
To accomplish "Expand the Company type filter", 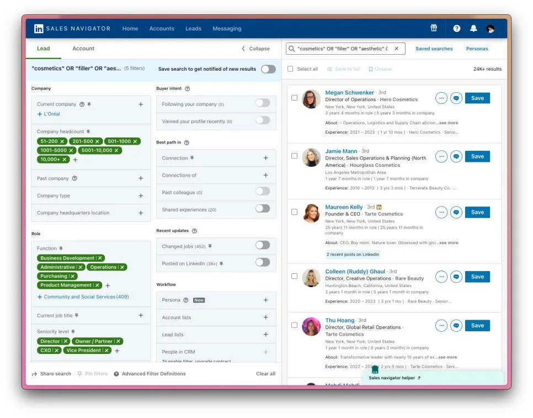I will (x=141, y=195).
